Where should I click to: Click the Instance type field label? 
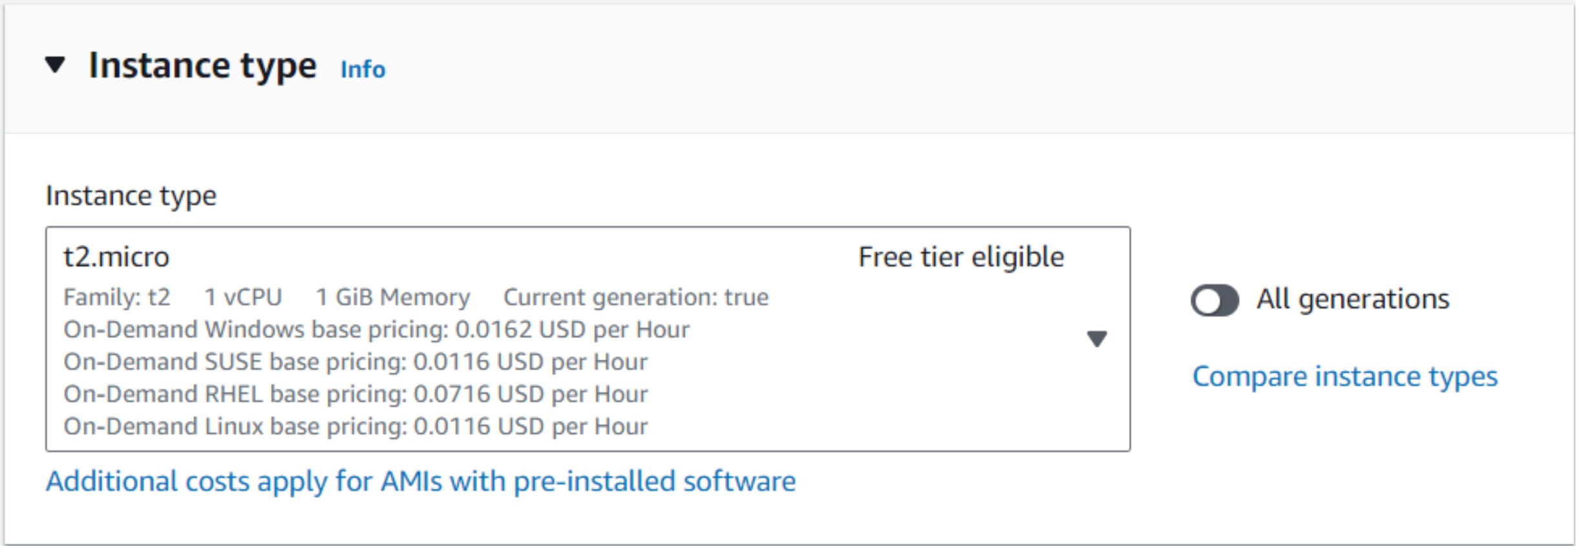[131, 196]
